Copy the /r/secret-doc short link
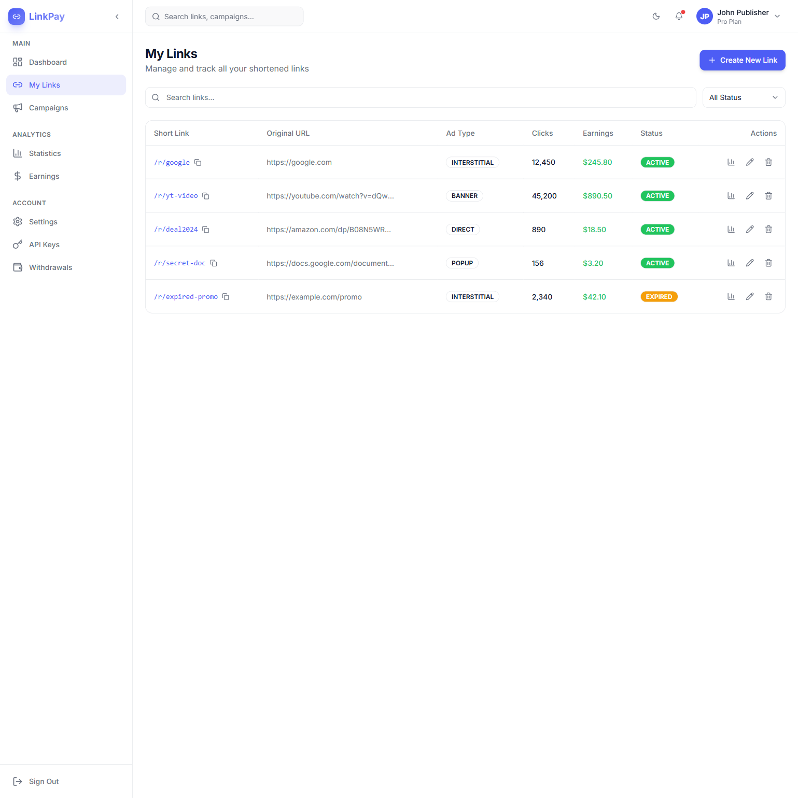798x798 pixels. pos(214,263)
